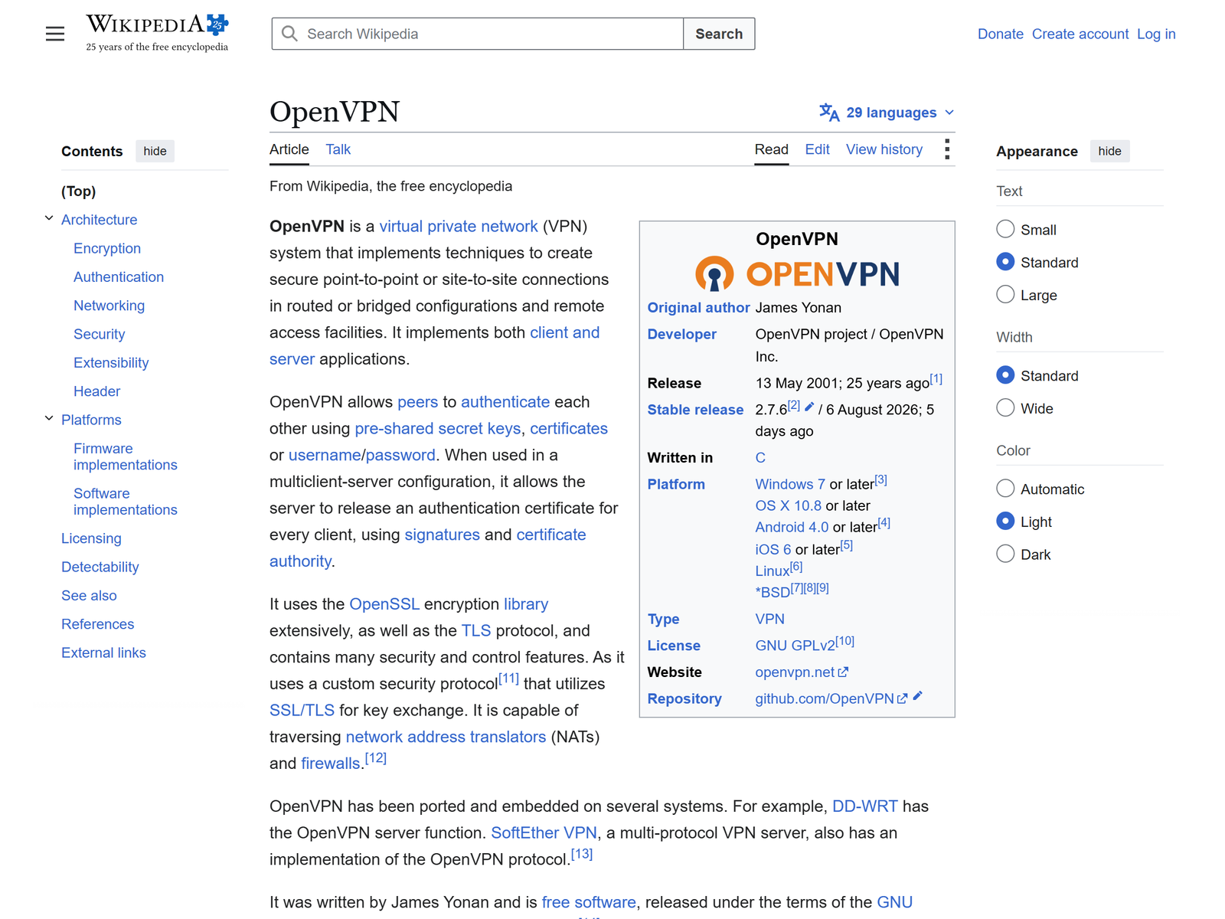
Task: Switch to the Talk tab
Action: click(338, 149)
